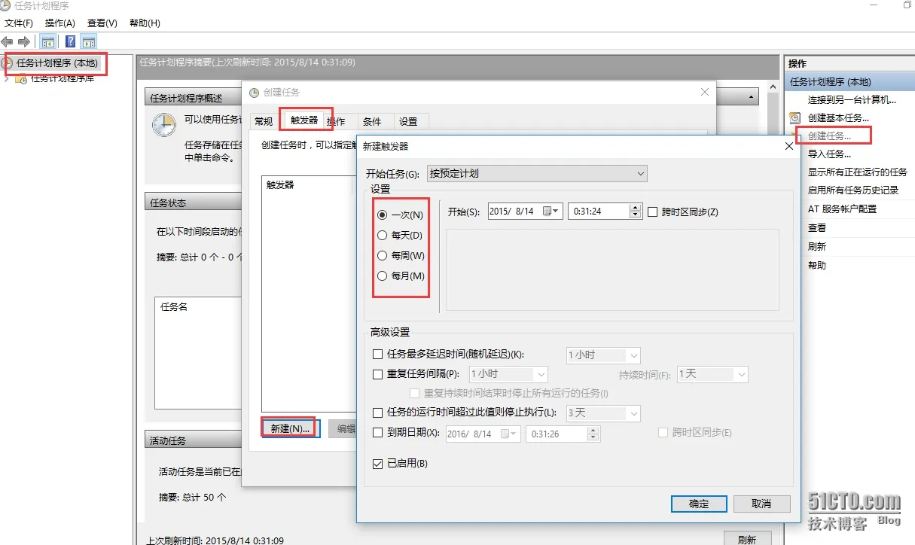The image size is (915, 545).
Task: Toggle the action pane toolbar icon
Action: 89,42
